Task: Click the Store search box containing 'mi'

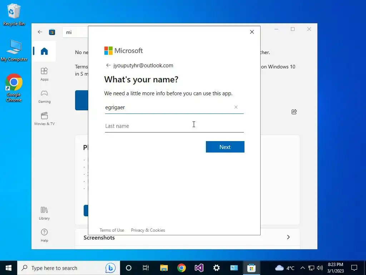Action: point(75,32)
